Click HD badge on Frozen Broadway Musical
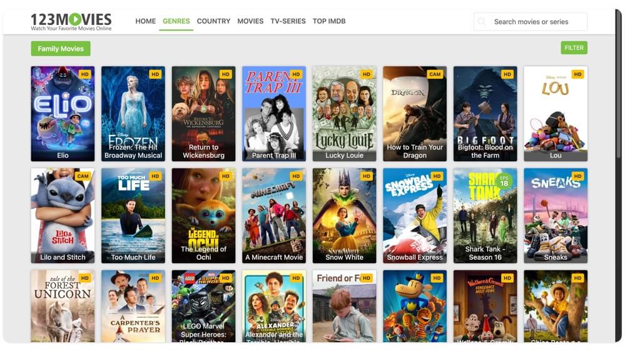This screenshot has height=351, width=625. coord(155,74)
